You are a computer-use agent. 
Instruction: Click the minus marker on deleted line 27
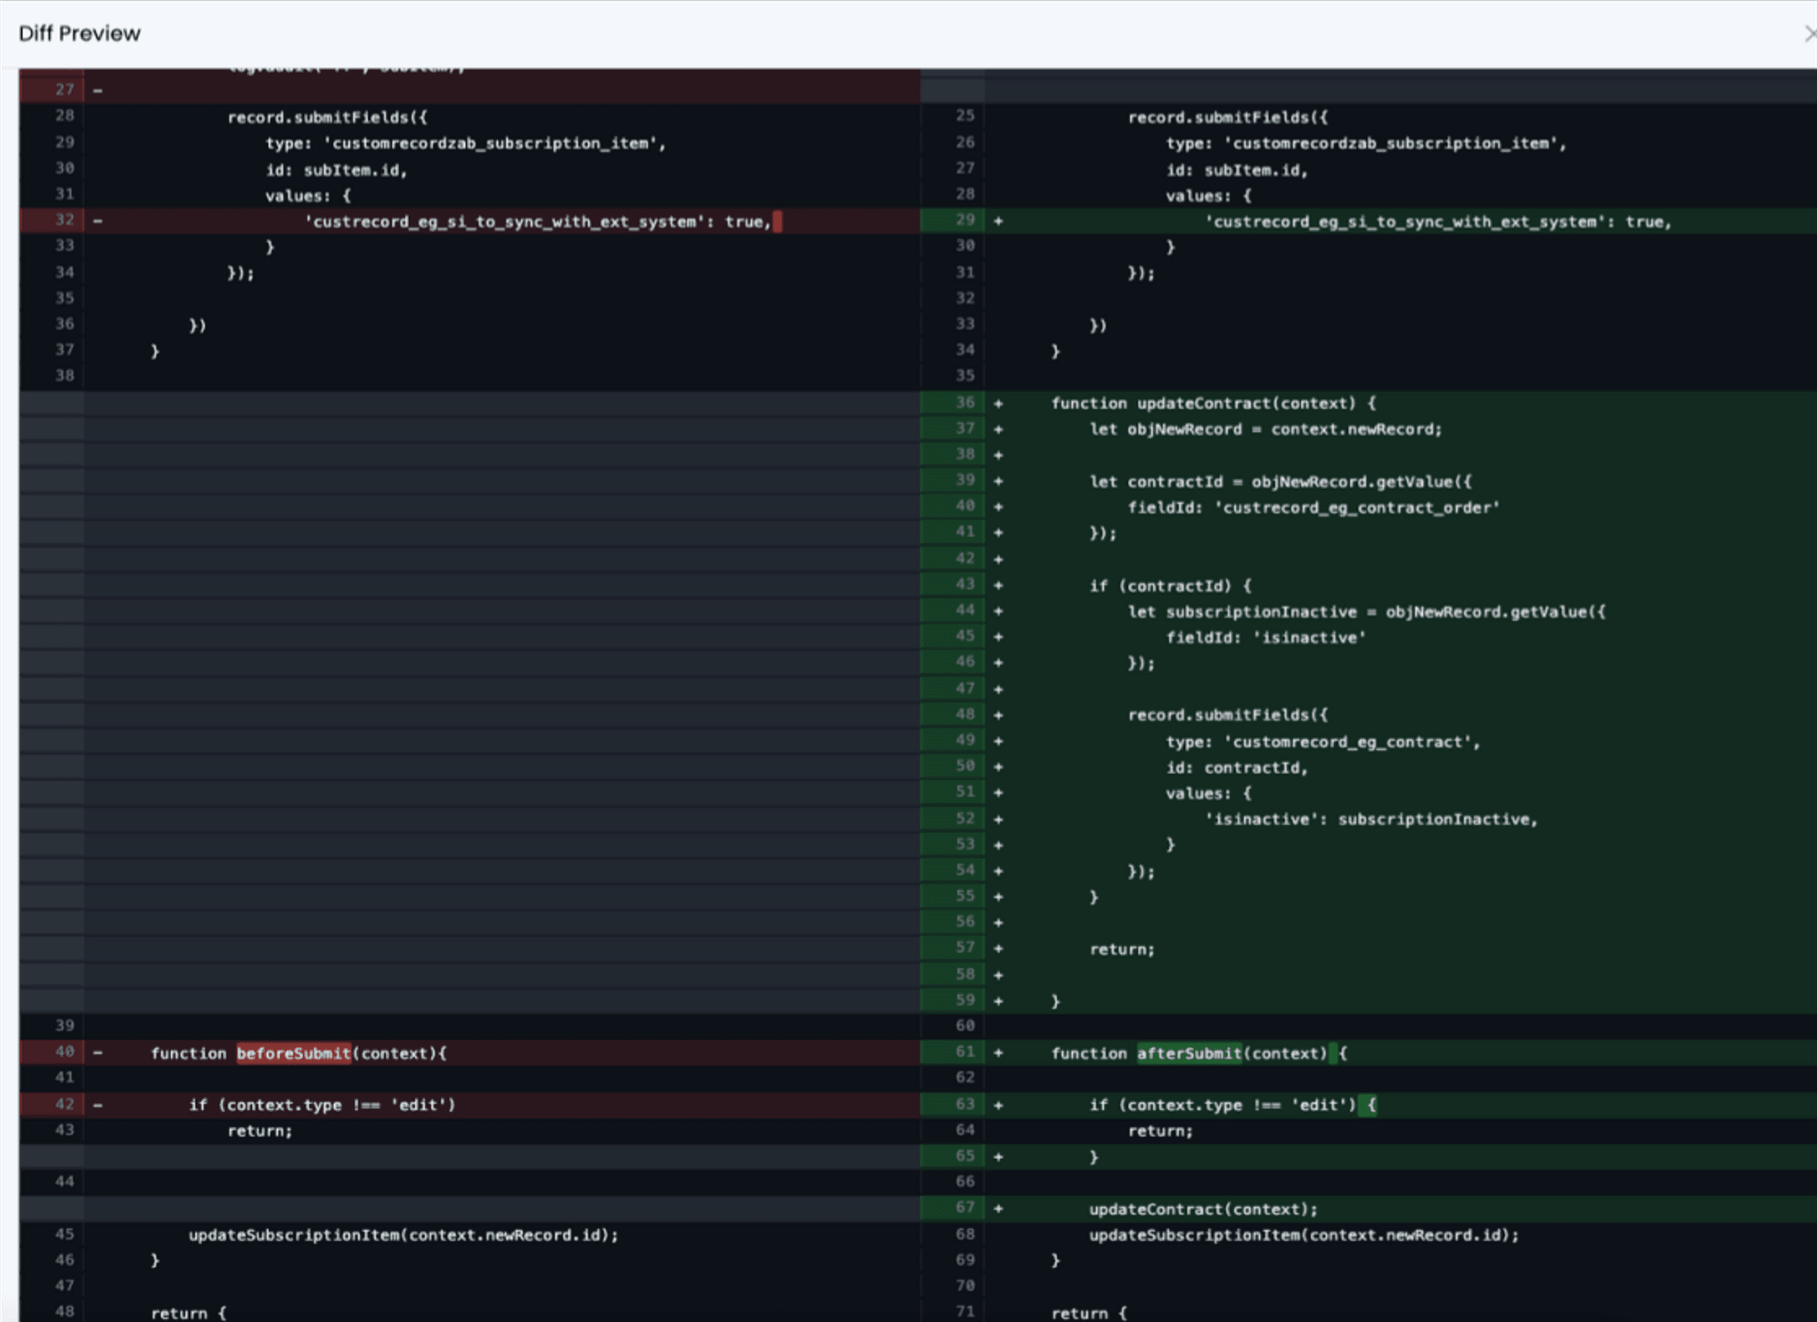(96, 88)
